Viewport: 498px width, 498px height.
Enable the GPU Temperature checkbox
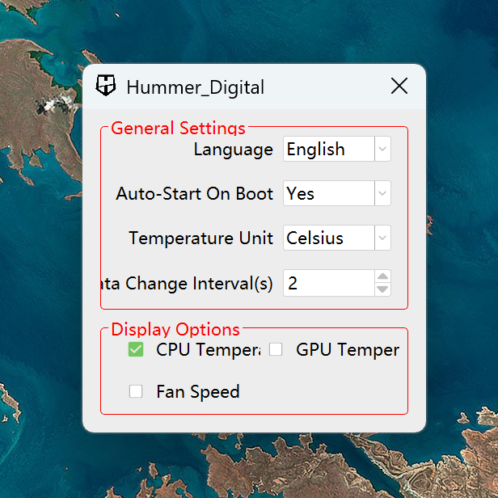(x=276, y=350)
